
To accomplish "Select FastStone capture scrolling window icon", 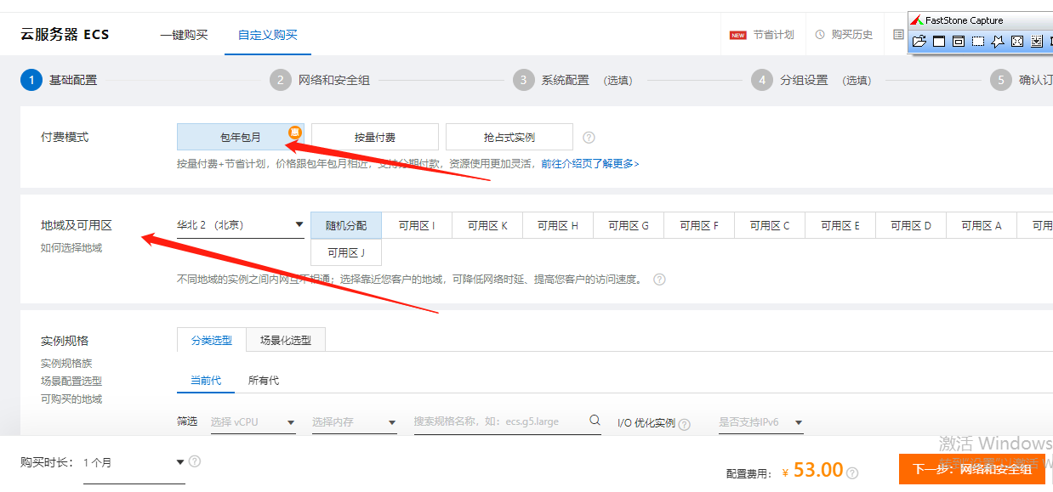I will pyautogui.click(x=1037, y=41).
